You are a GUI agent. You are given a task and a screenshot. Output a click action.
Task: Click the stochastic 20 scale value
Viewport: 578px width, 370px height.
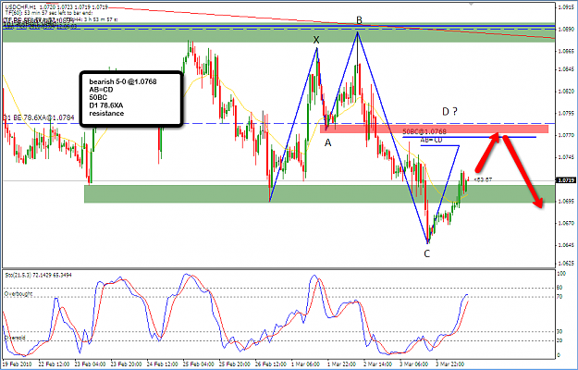click(561, 340)
